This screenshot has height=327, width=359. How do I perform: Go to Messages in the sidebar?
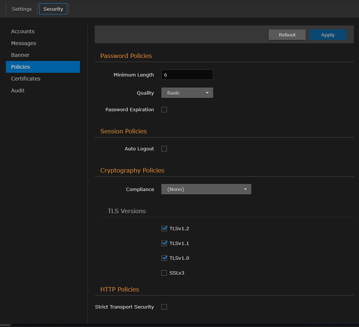tap(23, 43)
